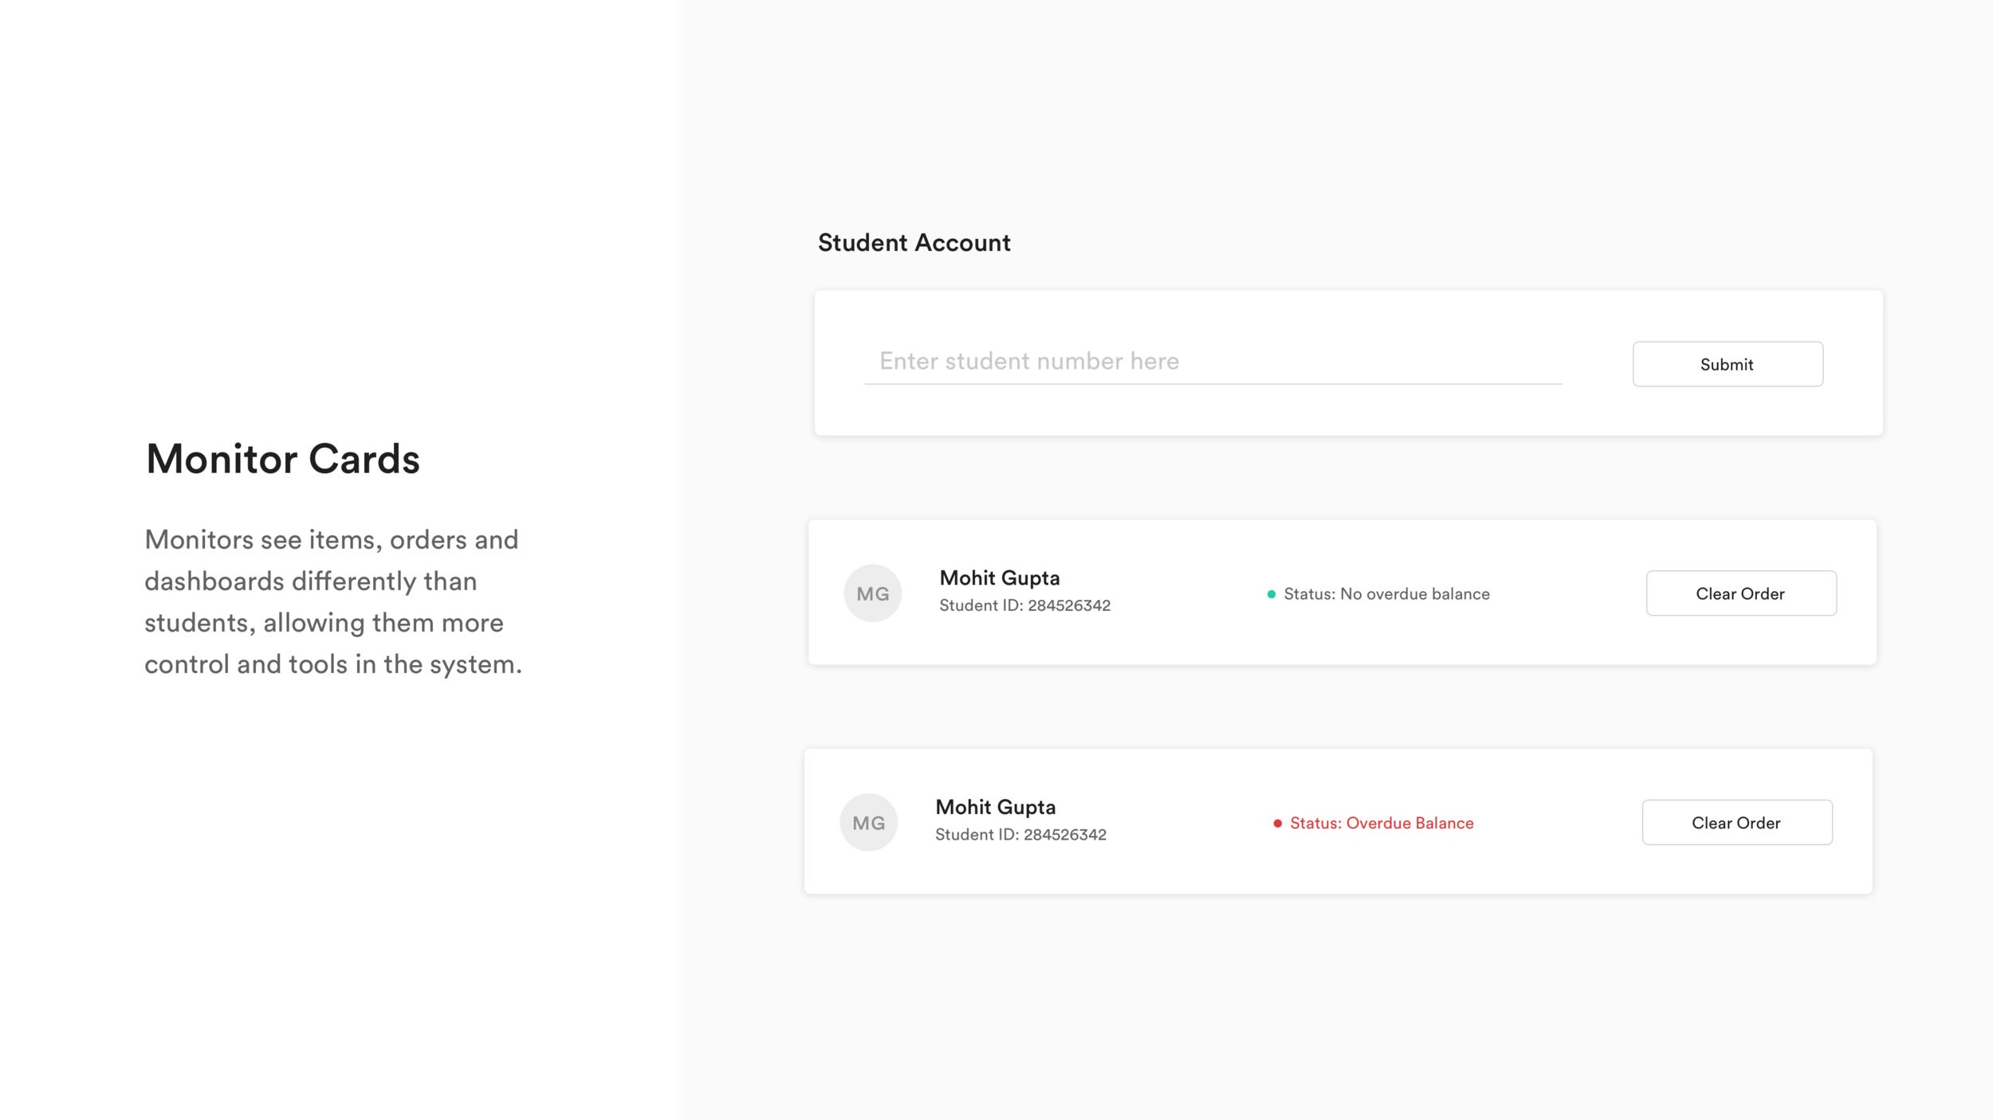Focus the 'Enter student number here' field
Image resolution: width=1993 pixels, height=1120 pixels.
[1213, 362]
